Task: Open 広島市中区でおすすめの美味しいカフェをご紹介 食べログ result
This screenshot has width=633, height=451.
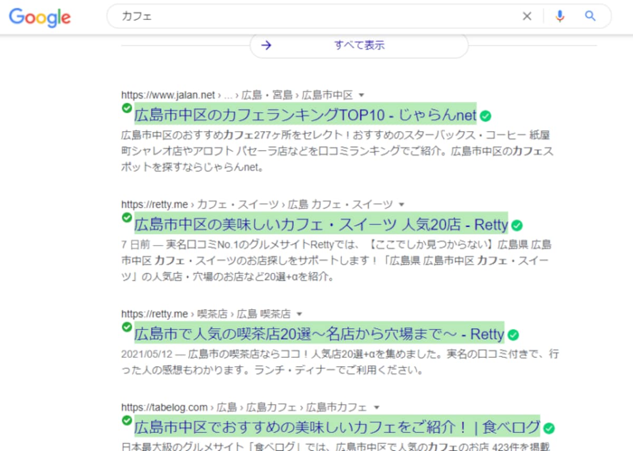Action: [x=337, y=427]
